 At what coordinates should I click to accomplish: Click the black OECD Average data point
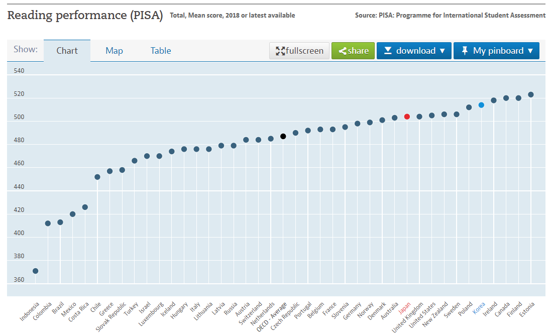tap(283, 136)
